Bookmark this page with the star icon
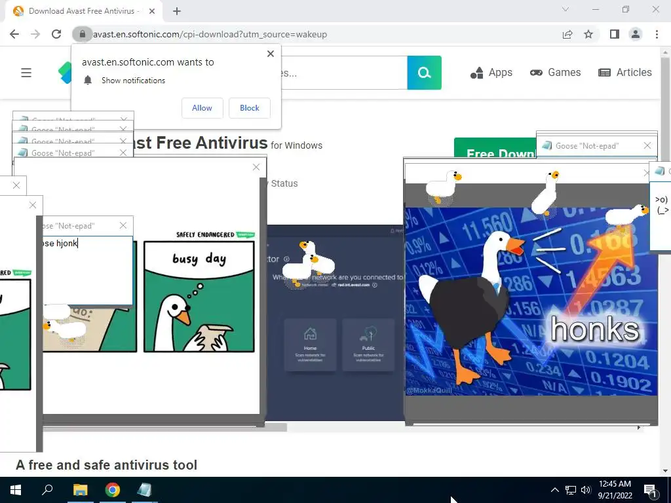The height and width of the screenshot is (503, 671). coord(589,34)
